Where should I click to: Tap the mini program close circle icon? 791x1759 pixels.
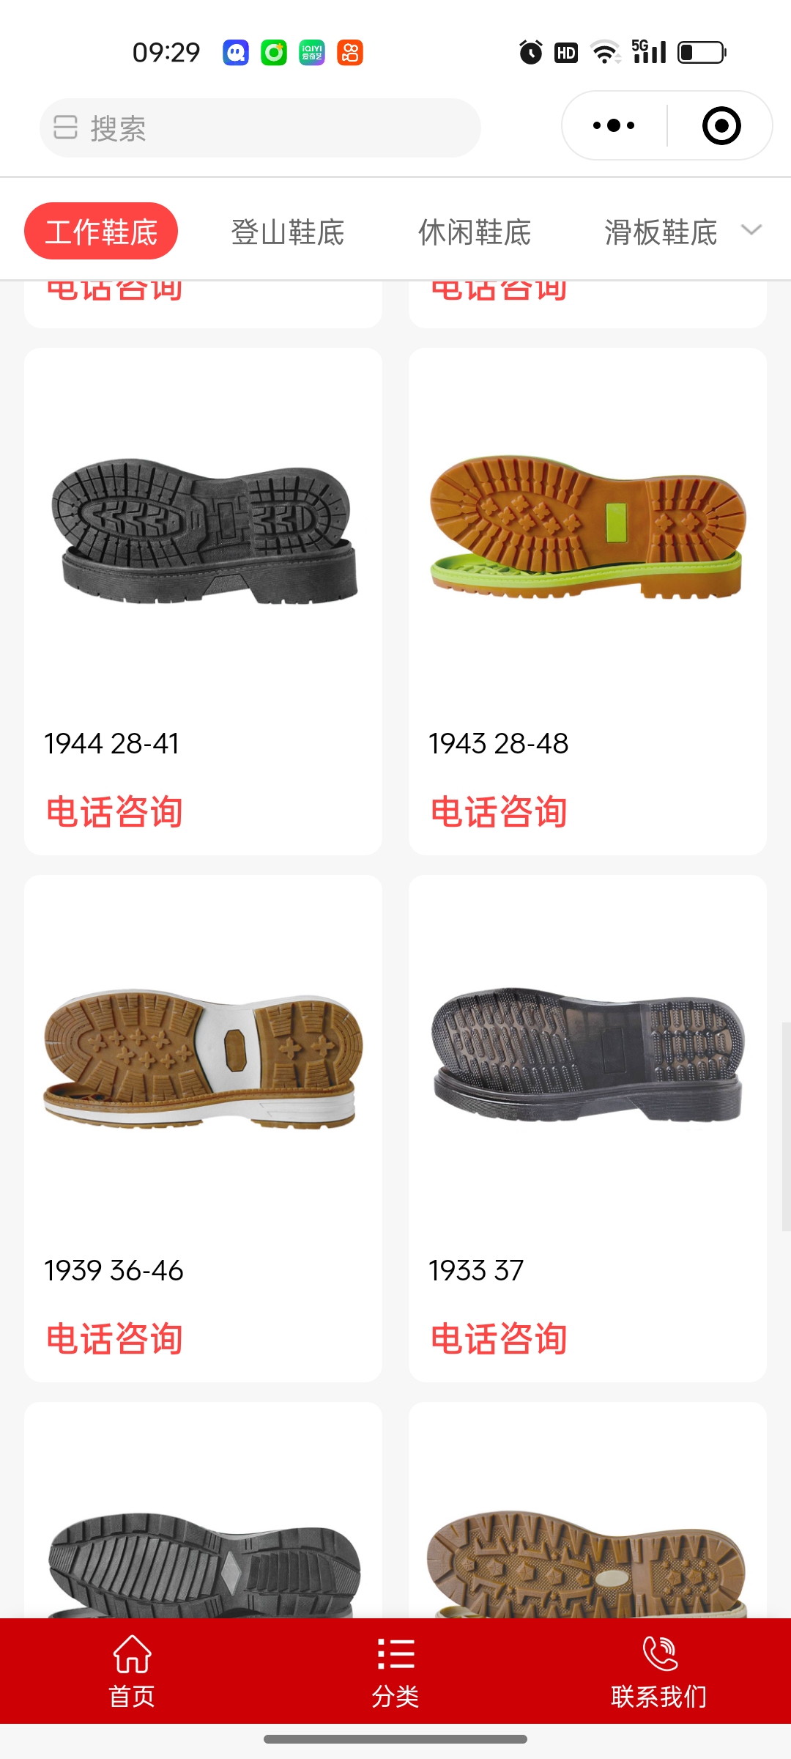tap(721, 125)
